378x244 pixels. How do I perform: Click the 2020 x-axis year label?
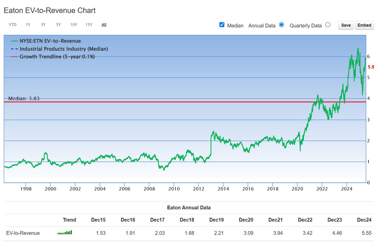pyautogui.click(x=297, y=189)
